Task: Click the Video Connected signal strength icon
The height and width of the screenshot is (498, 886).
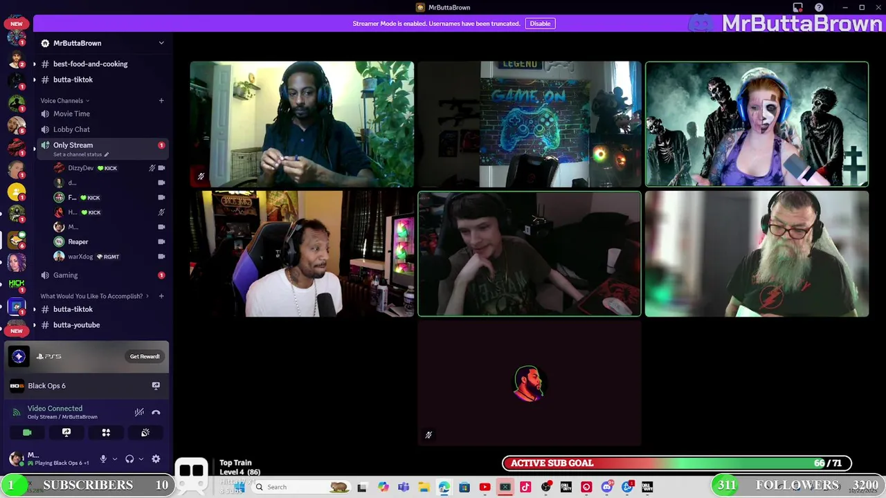Action: pos(17,412)
